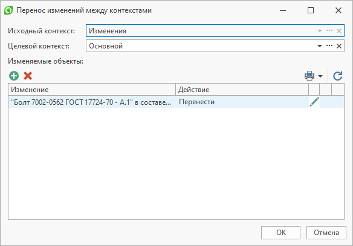Expand the Исходный контекст dropdown arrow
Screen dimensions: 353x246
click(320, 31)
